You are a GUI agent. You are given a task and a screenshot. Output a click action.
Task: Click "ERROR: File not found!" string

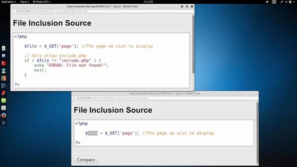76,65
